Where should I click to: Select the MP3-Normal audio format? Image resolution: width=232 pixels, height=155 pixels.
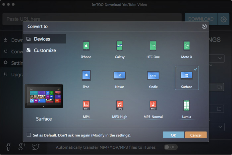[x=153, y=109]
